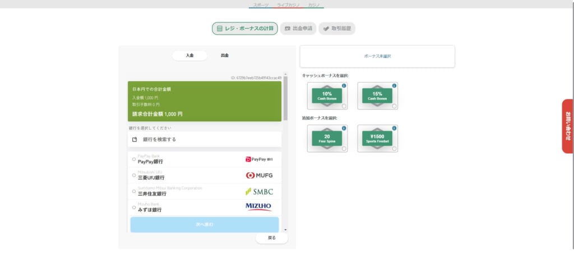Choose the 10% Cash Bonus radio option
Image resolution: width=574 pixels, height=266 pixels.
coord(344,106)
